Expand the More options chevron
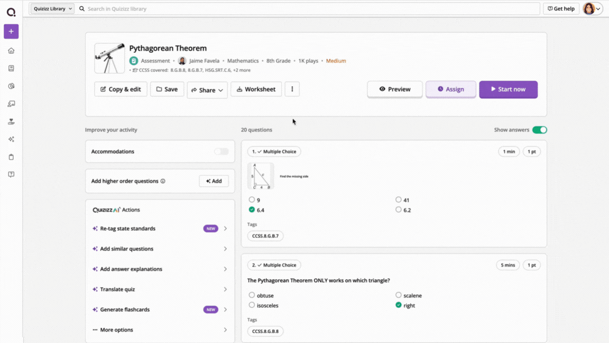This screenshot has height=343, width=609. pyautogui.click(x=225, y=330)
